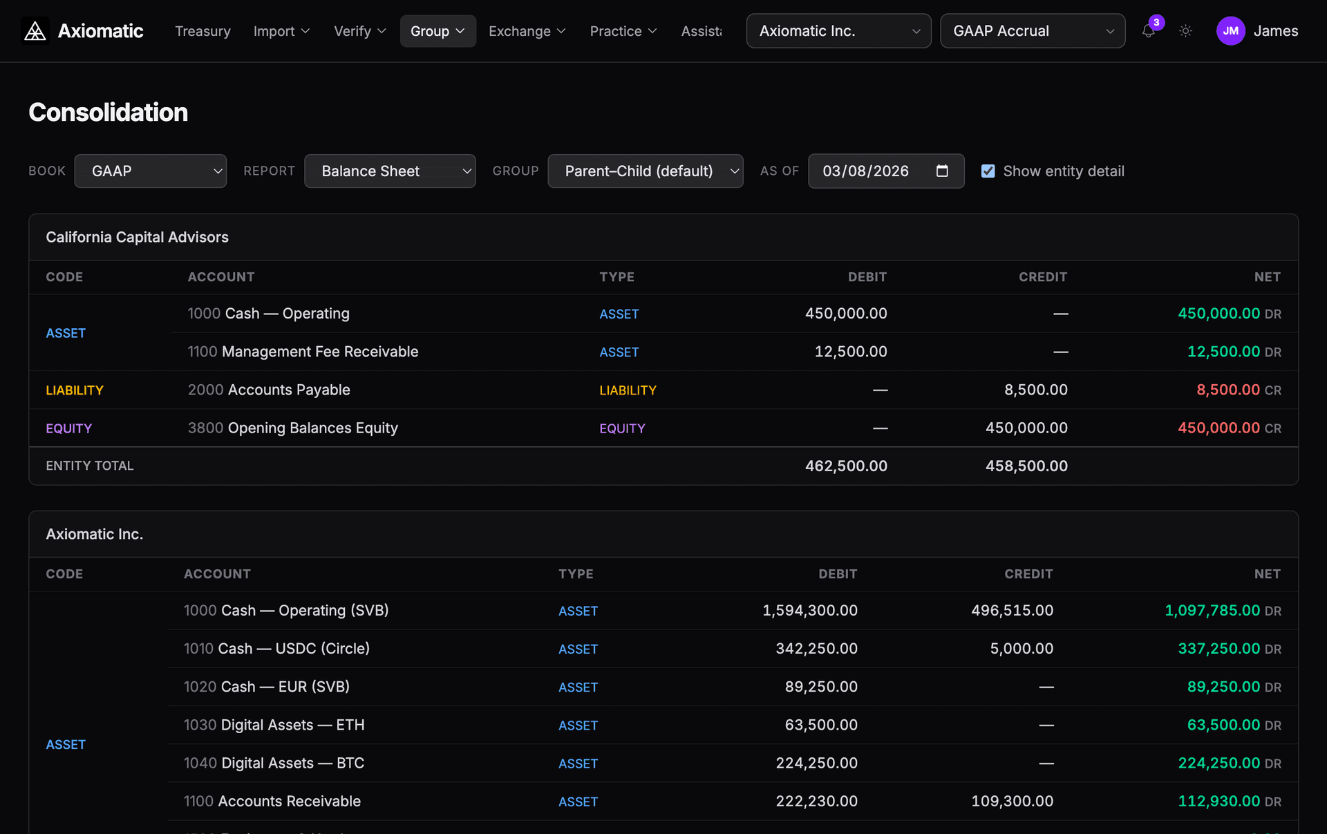The image size is (1327, 834).
Task: Change the BOOK dropdown from GAAP
Action: point(151,171)
